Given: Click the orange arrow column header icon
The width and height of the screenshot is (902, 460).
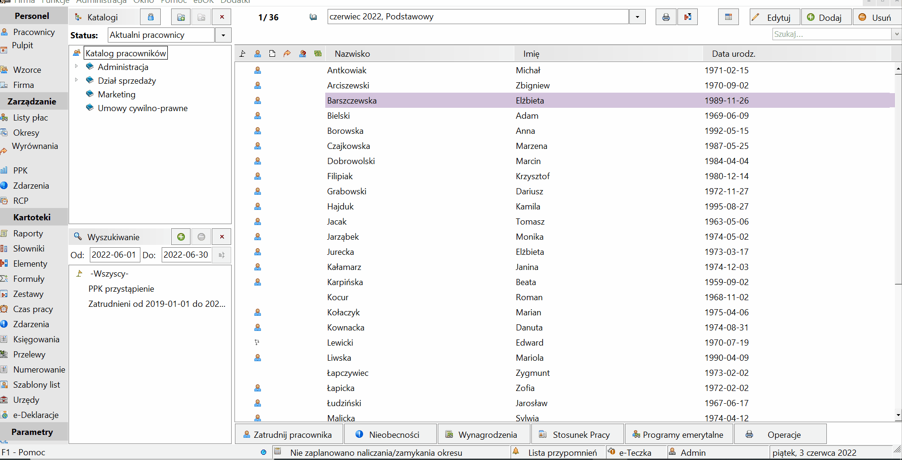Looking at the screenshot, I should [287, 53].
